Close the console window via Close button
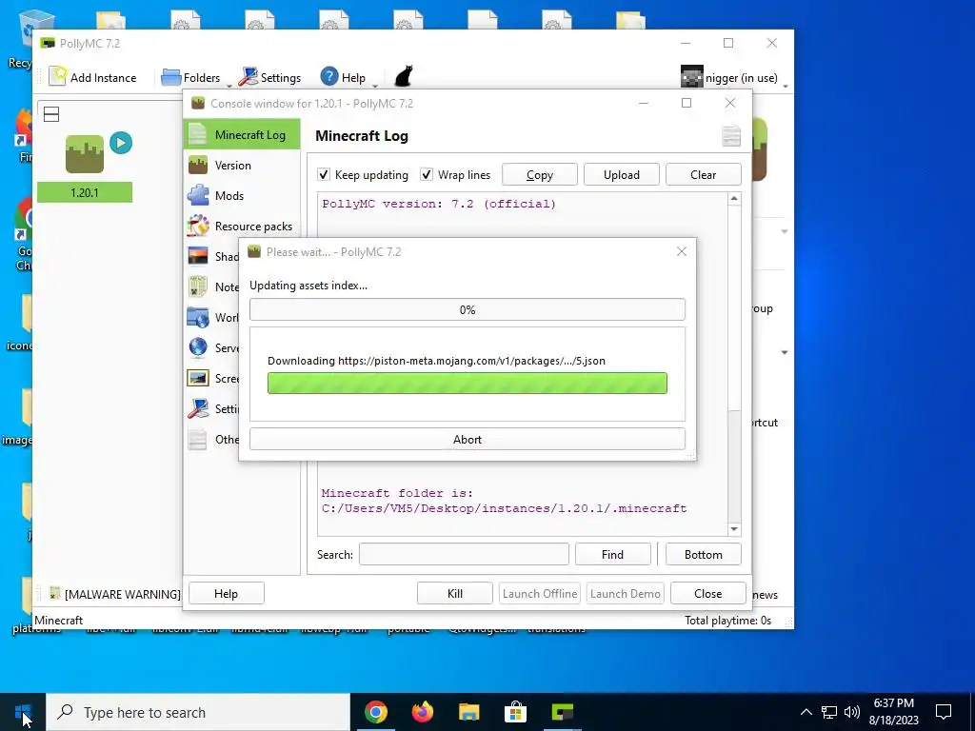Image resolution: width=975 pixels, height=731 pixels. tap(708, 594)
